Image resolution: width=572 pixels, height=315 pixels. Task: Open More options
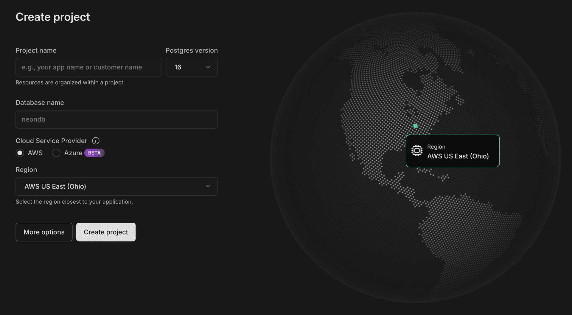click(44, 232)
